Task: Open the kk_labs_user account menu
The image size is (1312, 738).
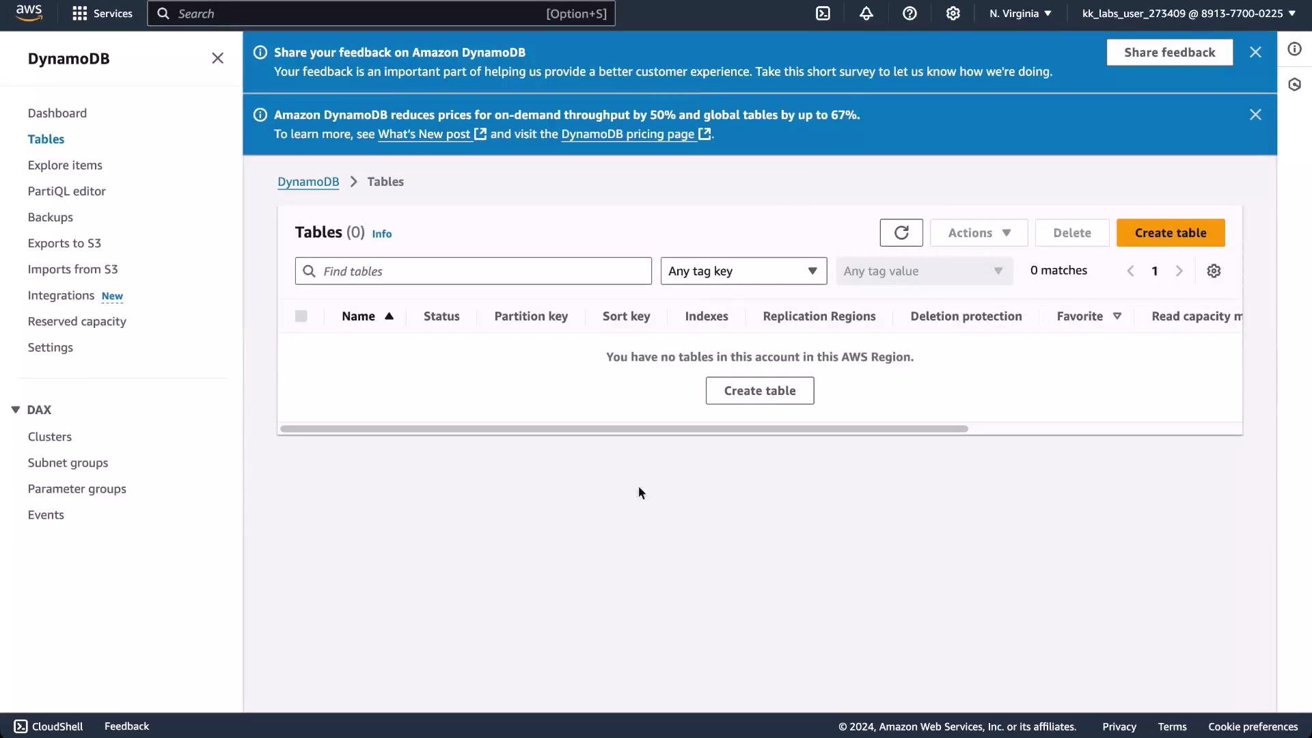Action: 1188,14
